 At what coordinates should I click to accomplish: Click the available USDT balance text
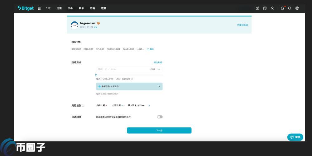click(107, 94)
